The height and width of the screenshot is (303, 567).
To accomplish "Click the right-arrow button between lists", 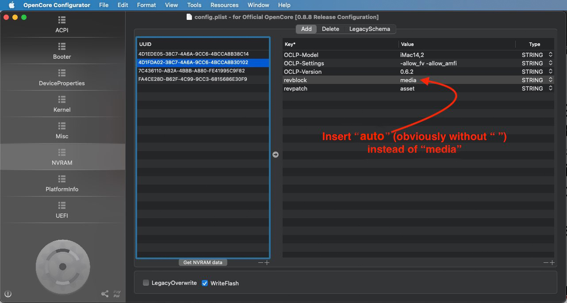I will coord(276,155).
